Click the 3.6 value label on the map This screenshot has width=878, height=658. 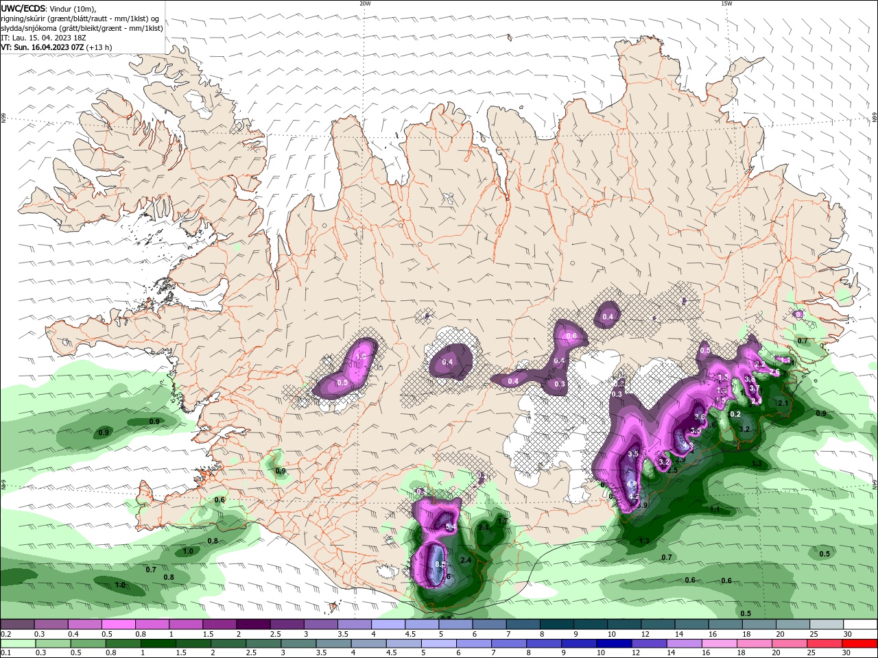[700, 417]
